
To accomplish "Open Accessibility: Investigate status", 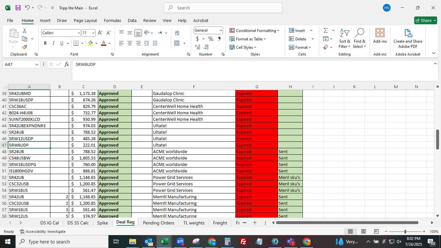I will point(43,232).
